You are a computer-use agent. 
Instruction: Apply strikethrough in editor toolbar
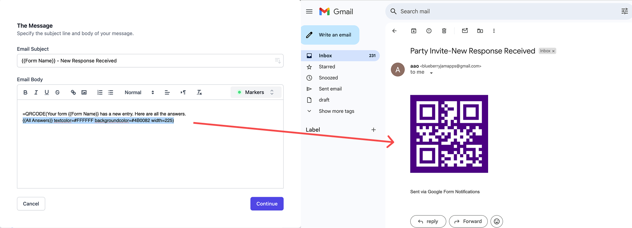click(57, 92)
